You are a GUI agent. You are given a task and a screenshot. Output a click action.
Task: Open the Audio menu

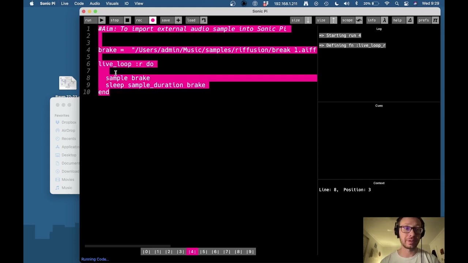pyautogui.click(x=95, y=3)
